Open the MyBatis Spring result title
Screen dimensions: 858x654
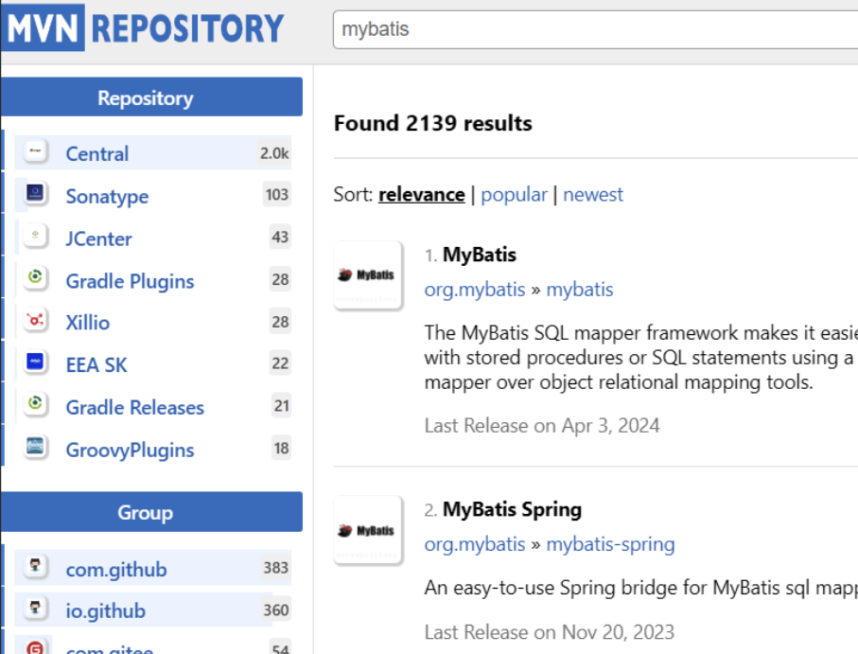[512, 509]
